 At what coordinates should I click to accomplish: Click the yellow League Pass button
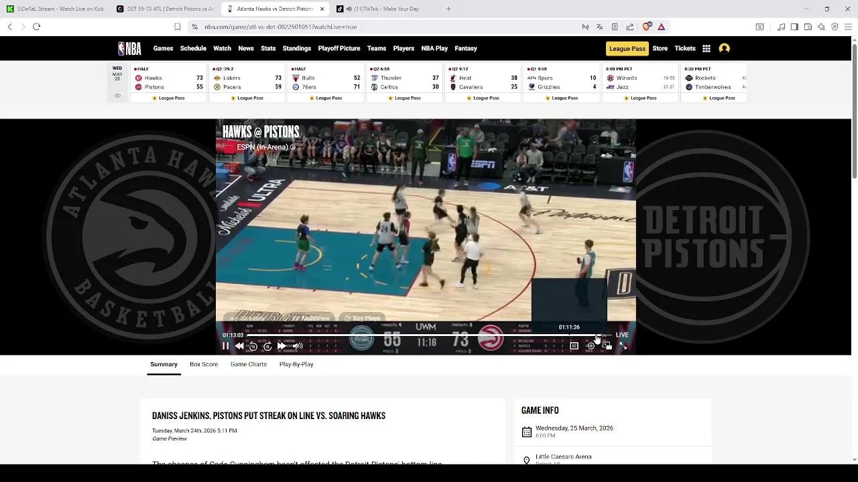tap(627, 48)
